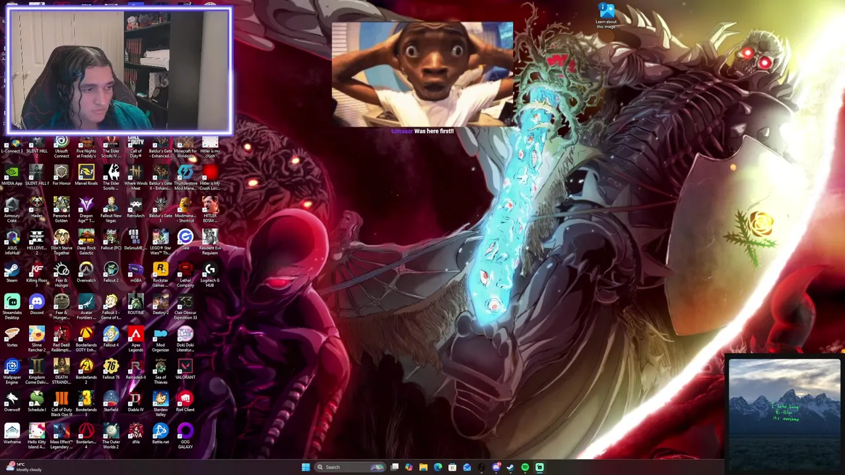
Task: Open Microsoft Store on the taskbar
Action: coord(452,467)
